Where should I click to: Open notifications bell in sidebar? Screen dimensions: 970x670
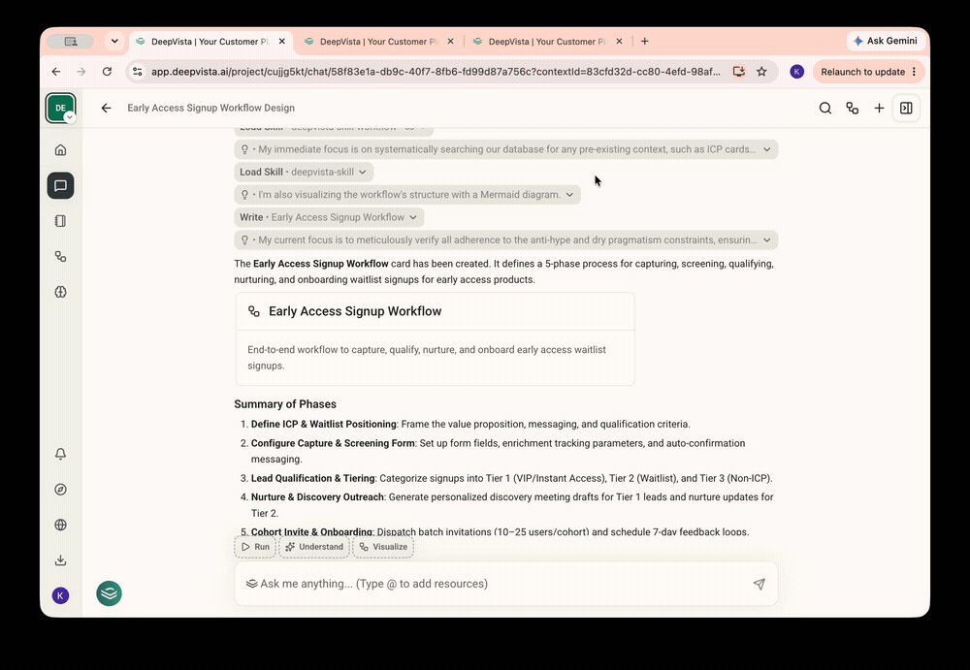click(x=60, y=454)
